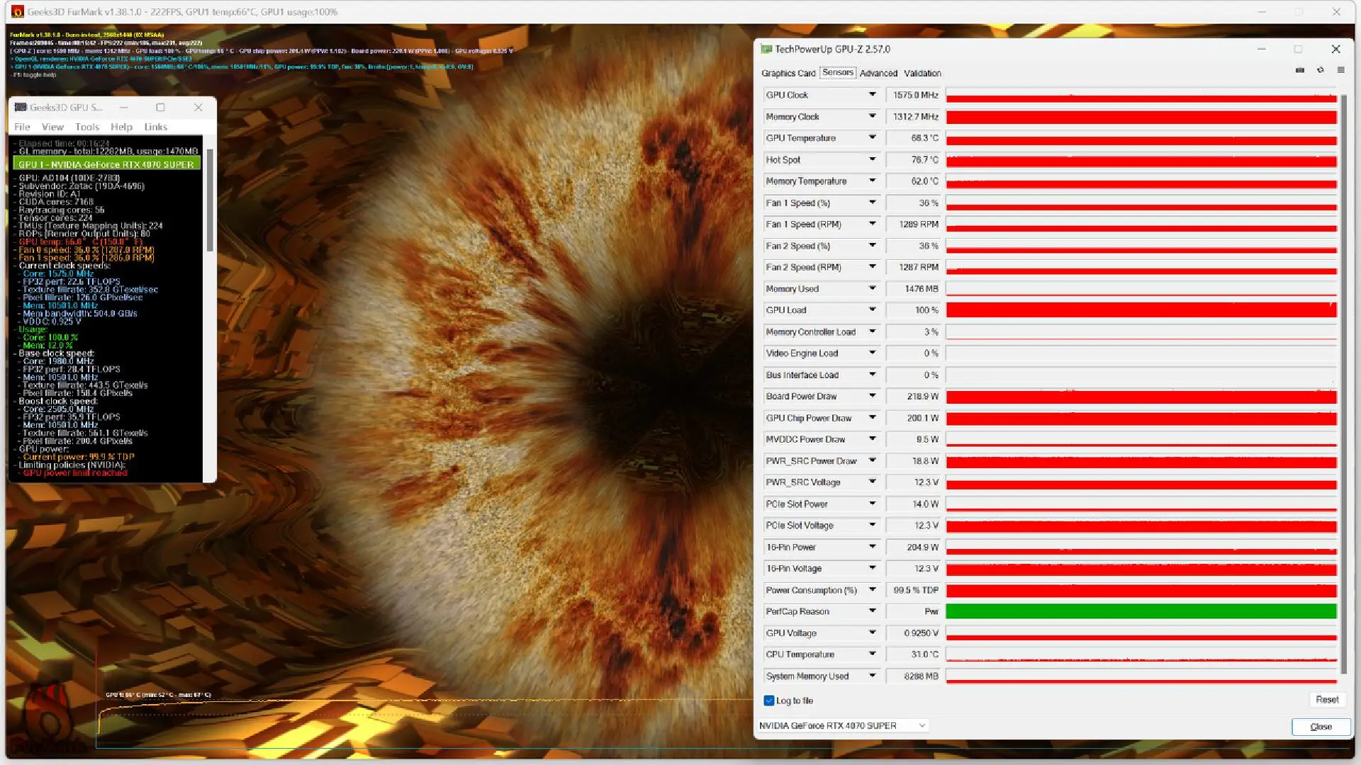Viewport: 1361px width, 765px height.
Task: Select the Advanced tab in GPU-Z
Action: pos(876,73)
